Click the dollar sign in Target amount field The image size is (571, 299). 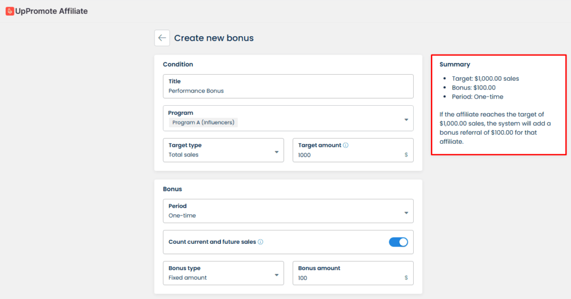coord(406,155)
